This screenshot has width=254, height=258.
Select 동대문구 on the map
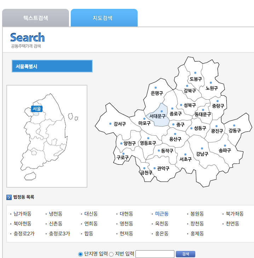(x=203, y=115)
